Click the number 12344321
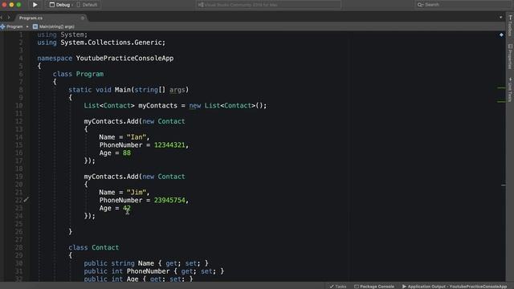Screen dimensions: 514x289 pos(169,144)
